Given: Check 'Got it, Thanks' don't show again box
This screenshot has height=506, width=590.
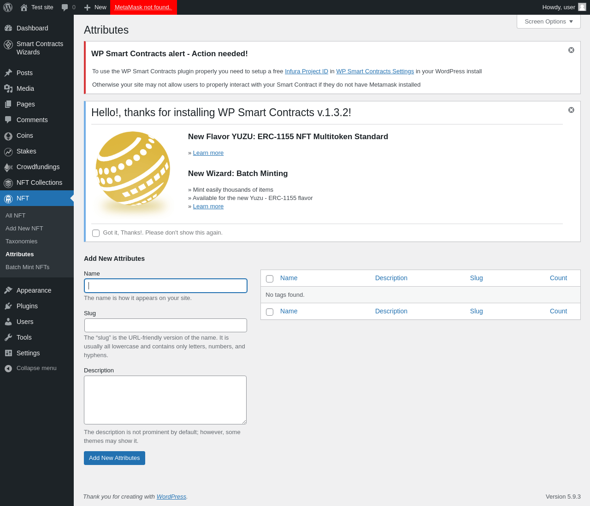Looking at the screenshot, I should coord(96,233).
